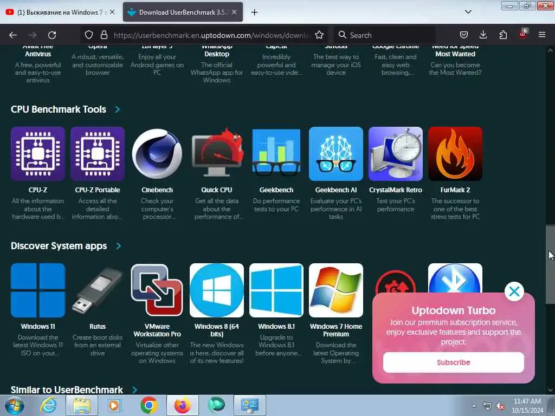Open the VMware Workstation Pro icon

tap(157, 290)
